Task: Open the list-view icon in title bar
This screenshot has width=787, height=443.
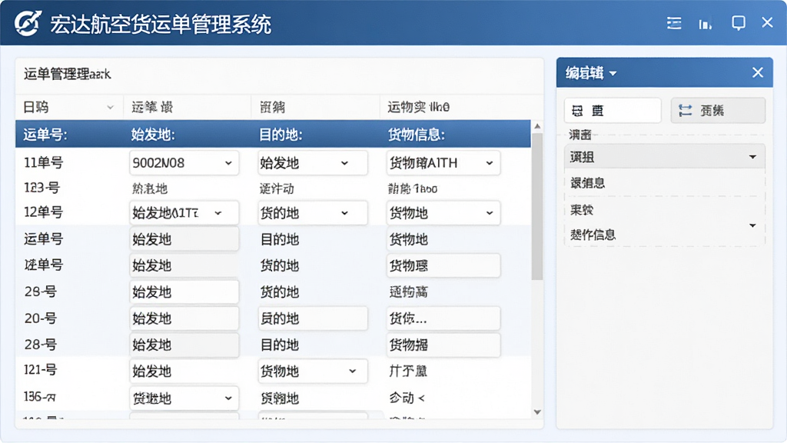Action: click(x=674, y=23)
